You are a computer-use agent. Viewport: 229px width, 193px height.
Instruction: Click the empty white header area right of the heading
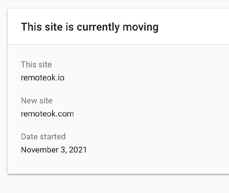pyautogui.click(x=195, y=27)
